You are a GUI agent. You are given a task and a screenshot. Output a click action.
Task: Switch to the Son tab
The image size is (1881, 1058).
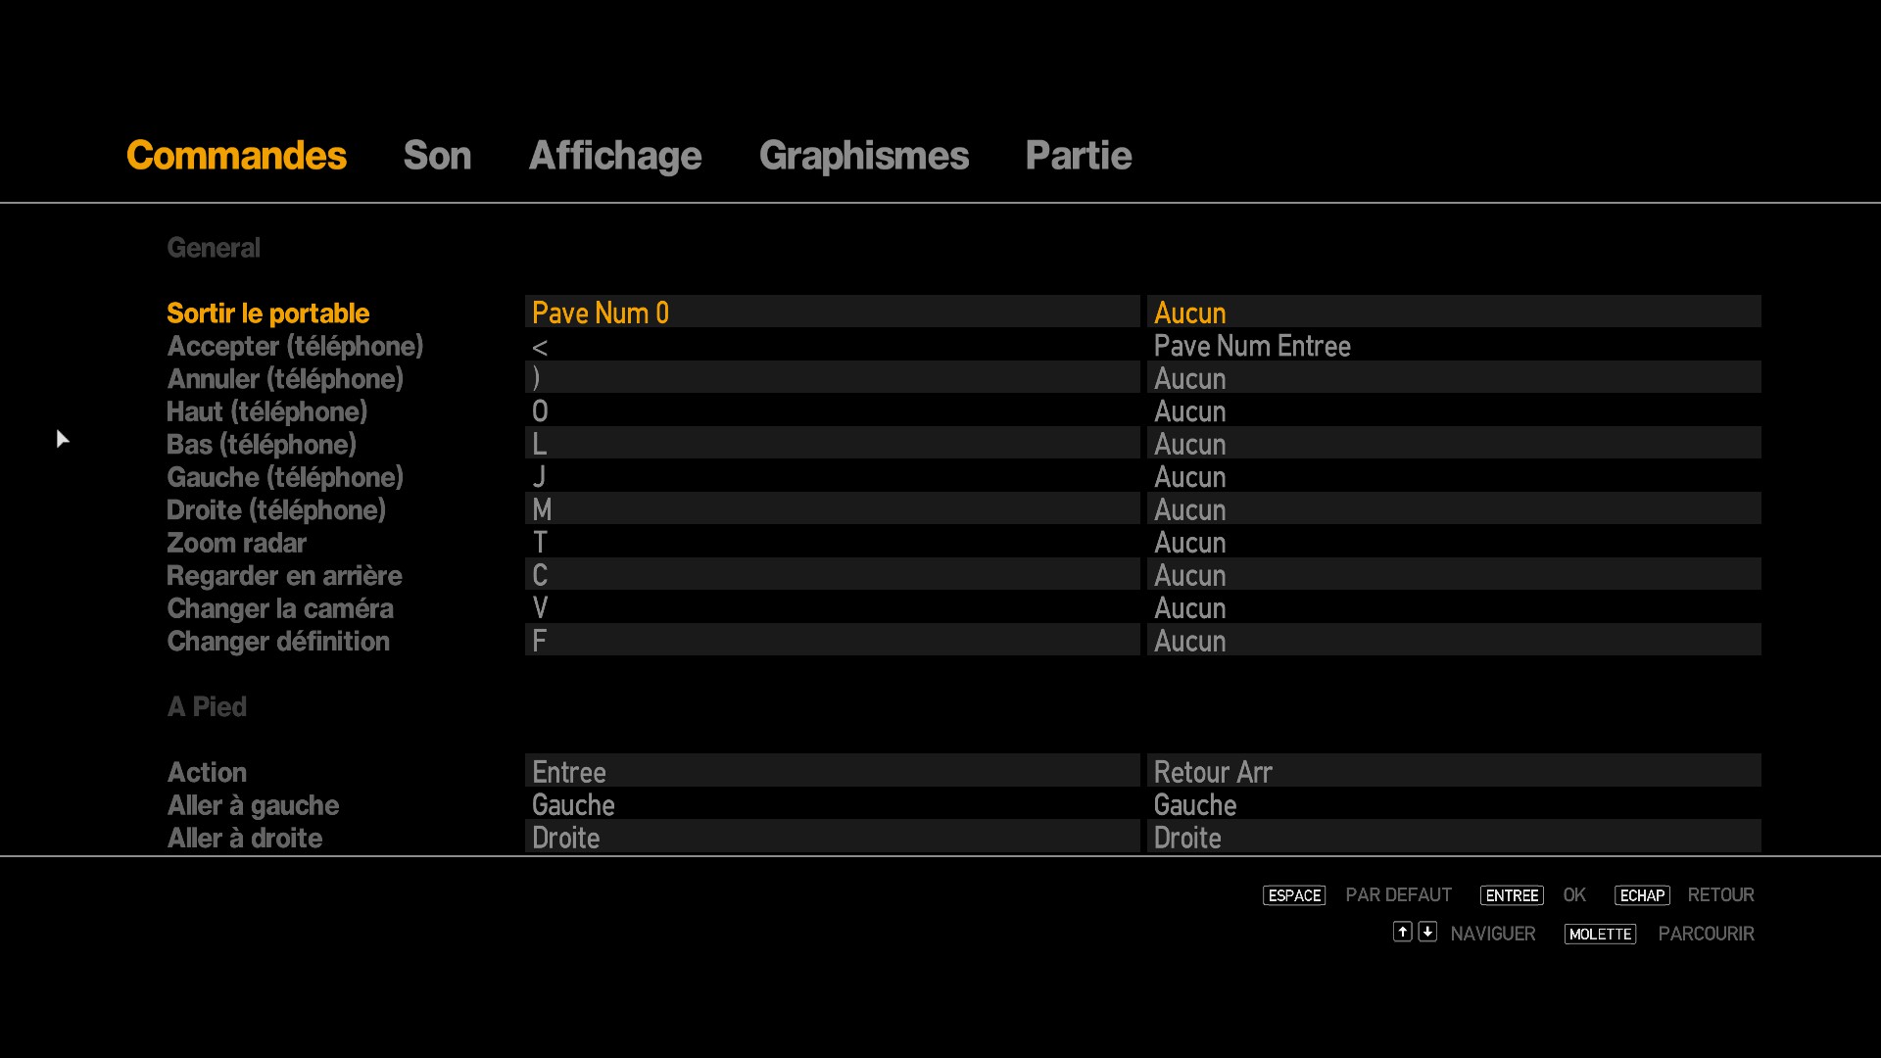coord(437,156)
